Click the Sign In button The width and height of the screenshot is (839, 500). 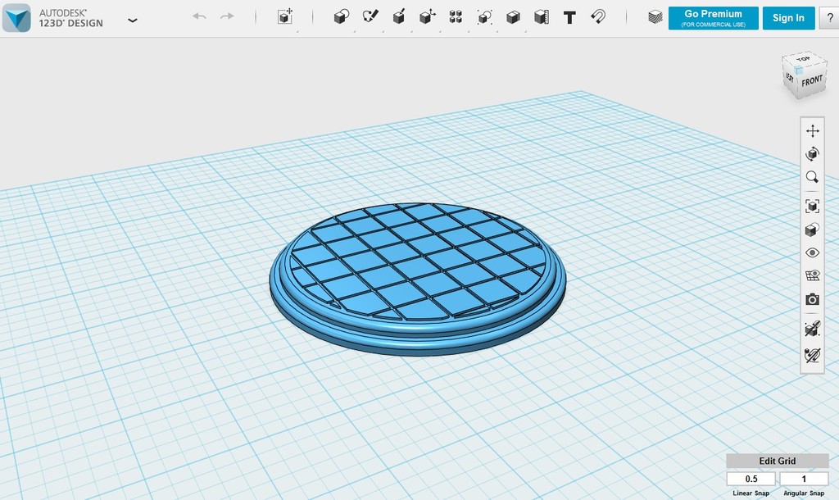(x=788, y=18)
